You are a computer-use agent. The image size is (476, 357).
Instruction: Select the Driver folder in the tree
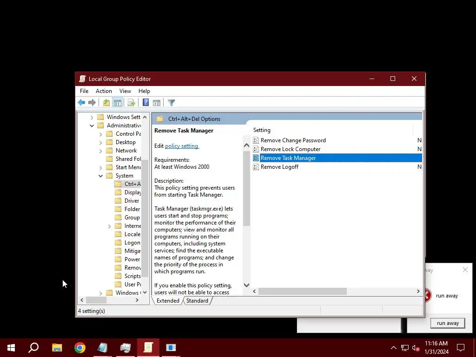point(127,201)
